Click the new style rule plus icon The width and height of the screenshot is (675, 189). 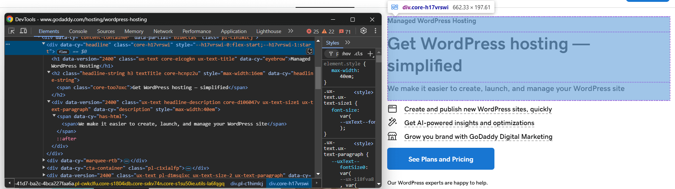[370, 54]
